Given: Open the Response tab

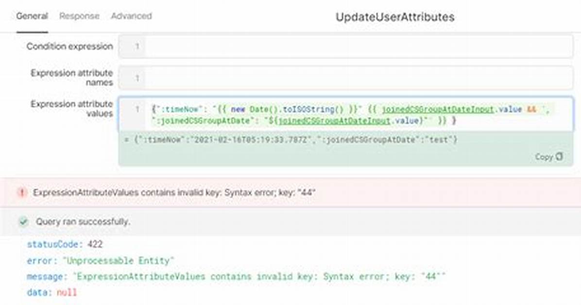Looking at the screenshot, I should 79,17.
